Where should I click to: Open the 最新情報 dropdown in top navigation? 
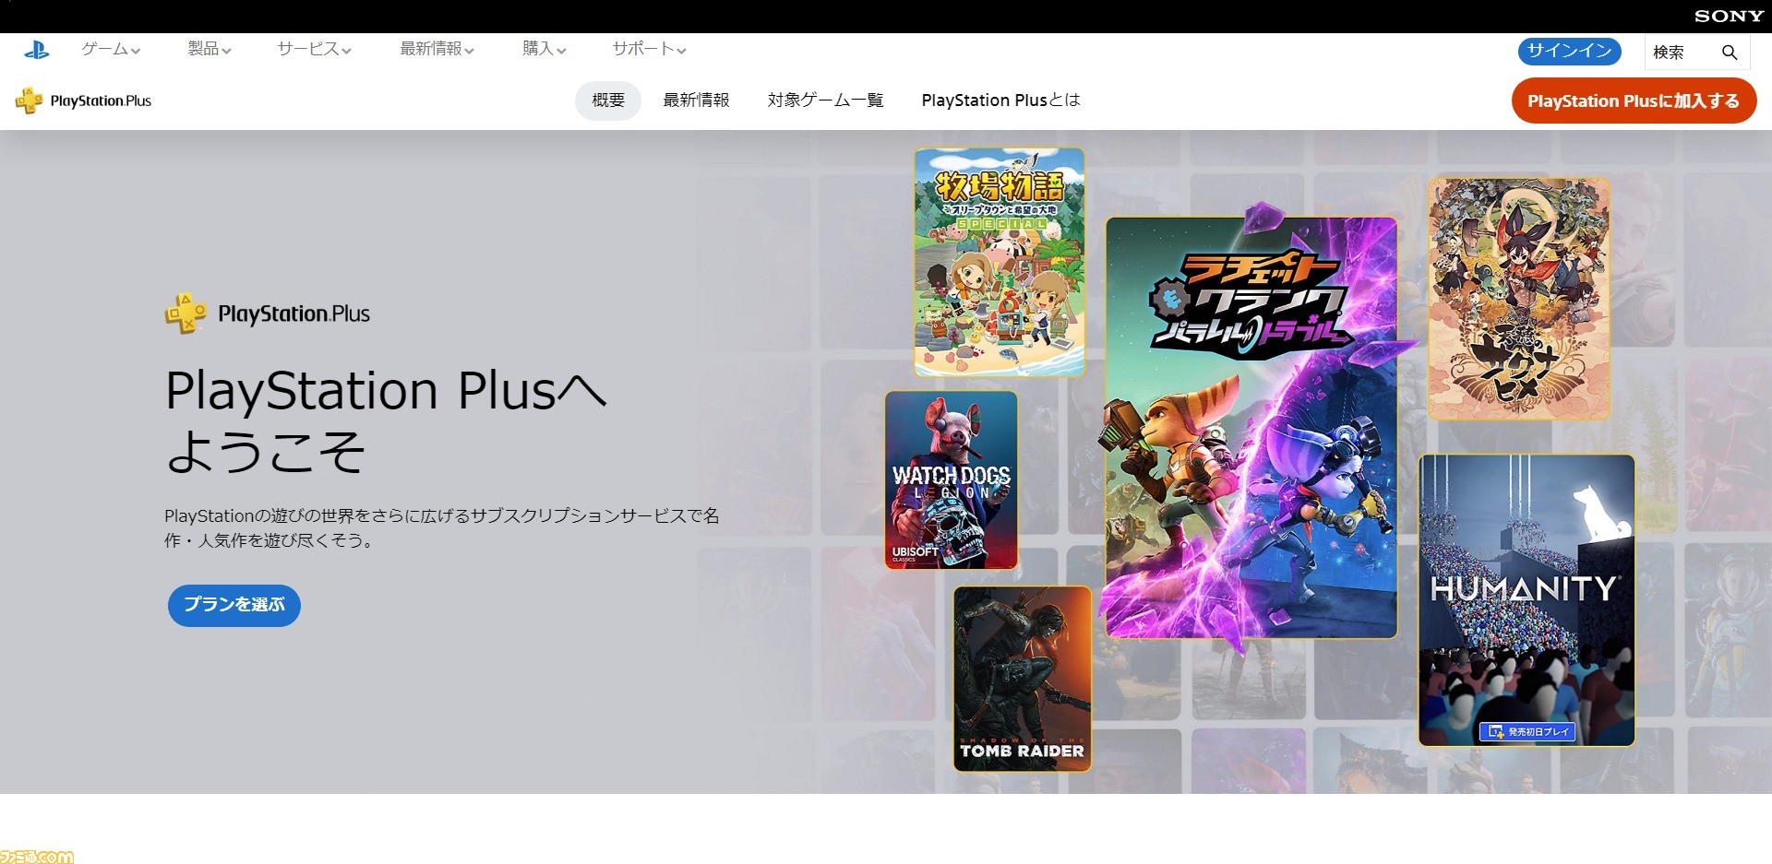pyautogui.click(x=437, y=49)
